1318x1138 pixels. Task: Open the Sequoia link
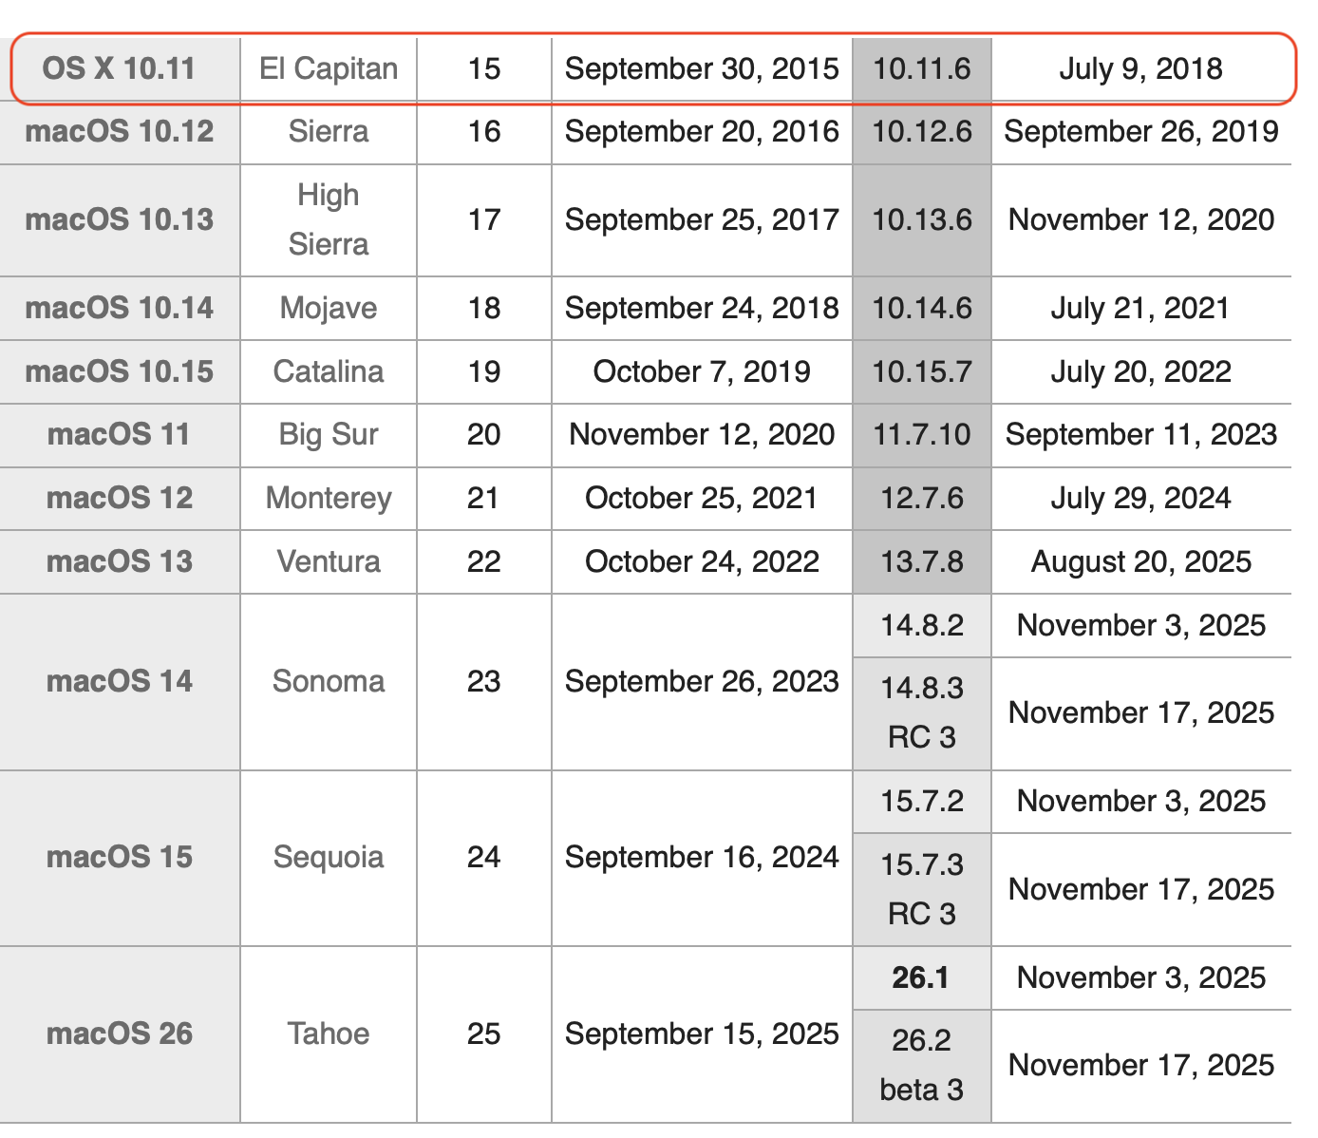[329, 858]
